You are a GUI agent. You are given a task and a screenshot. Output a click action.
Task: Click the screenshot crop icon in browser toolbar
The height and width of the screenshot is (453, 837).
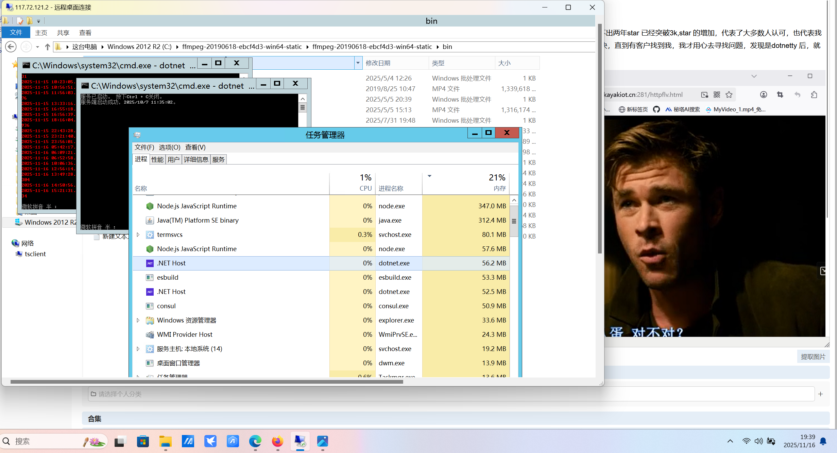(780, 95)
